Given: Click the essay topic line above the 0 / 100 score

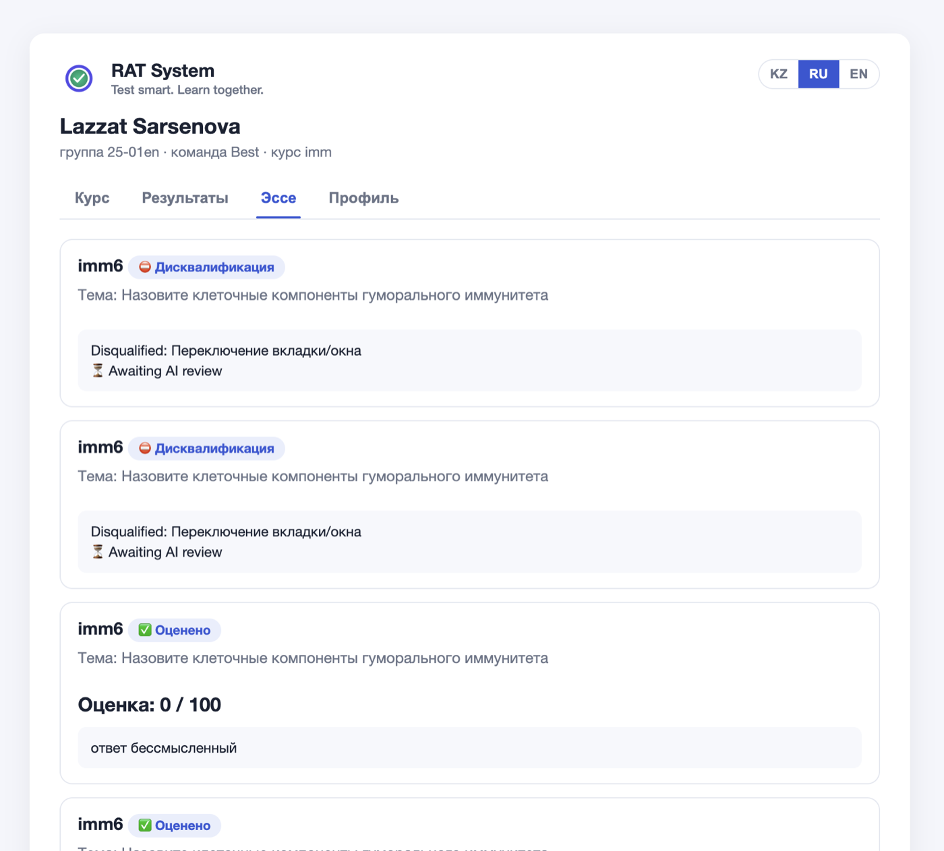Looking at the screenshot, I should point(313,658).
